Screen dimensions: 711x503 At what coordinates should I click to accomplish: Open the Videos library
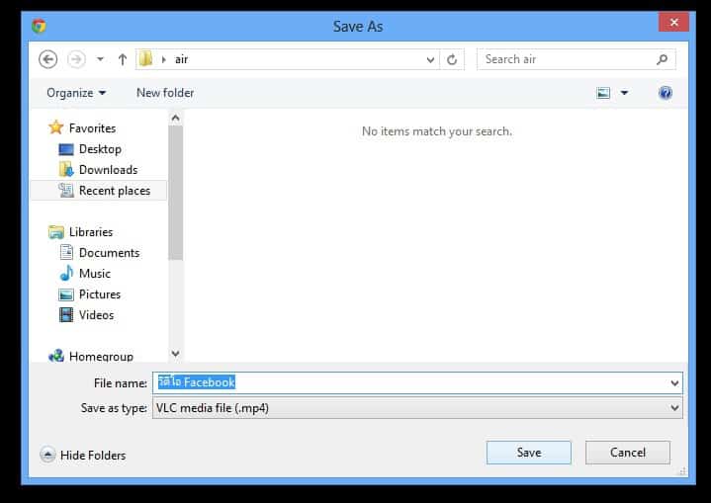pos(96,315)
